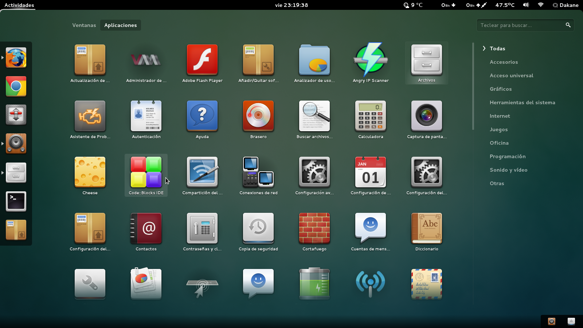Click Actividades in top bar
The height and width of the screenshot is (328, 583).
tap(19, 5)
